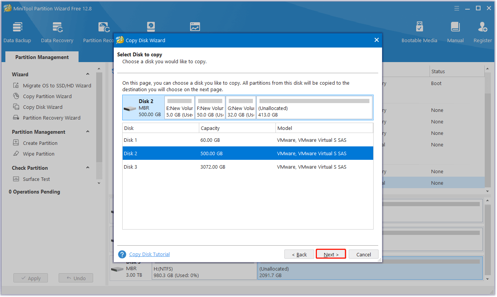Click Disk 2 drive icon in the preview
Image resolution: width=497 pixels, height=297 pixels.
[130, 109]
